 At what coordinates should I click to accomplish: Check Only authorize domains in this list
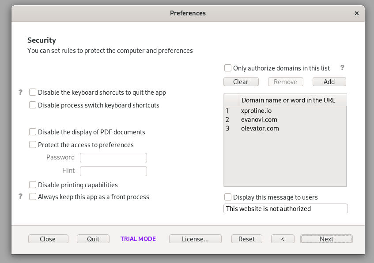coord(228,68)
